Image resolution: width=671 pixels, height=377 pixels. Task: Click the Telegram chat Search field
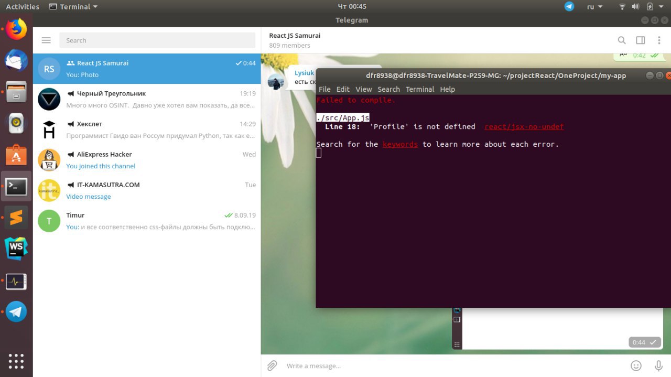(157, 40)
